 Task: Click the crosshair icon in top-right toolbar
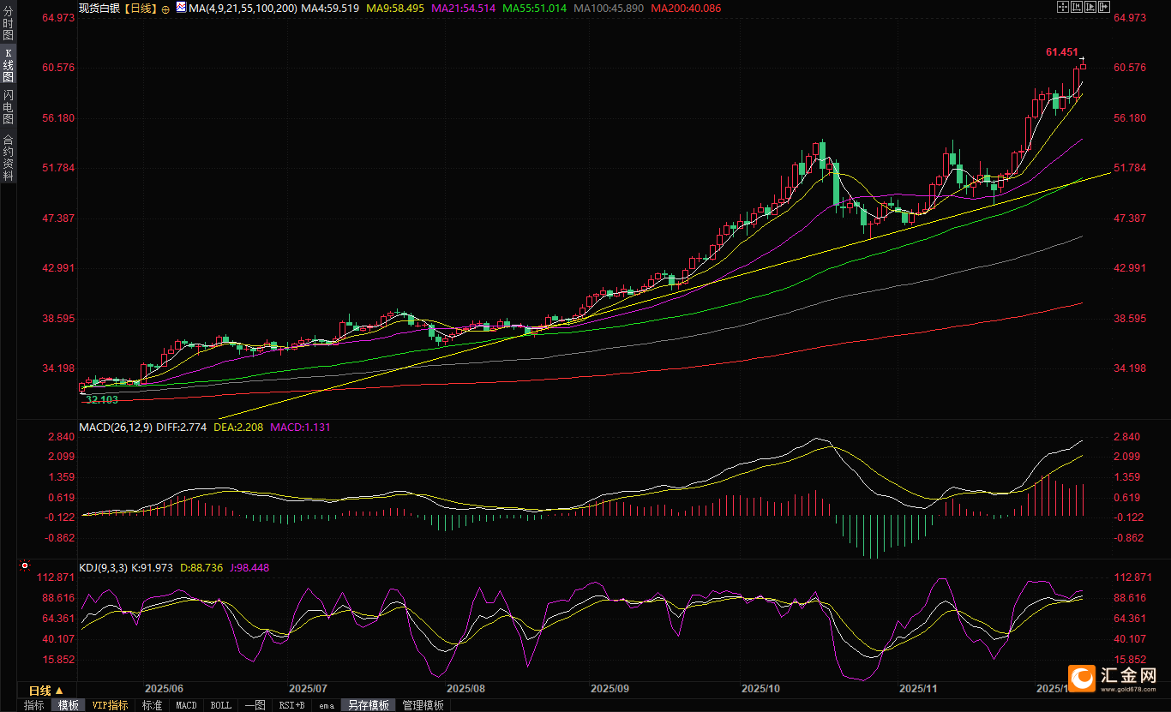coord(1063,7)
